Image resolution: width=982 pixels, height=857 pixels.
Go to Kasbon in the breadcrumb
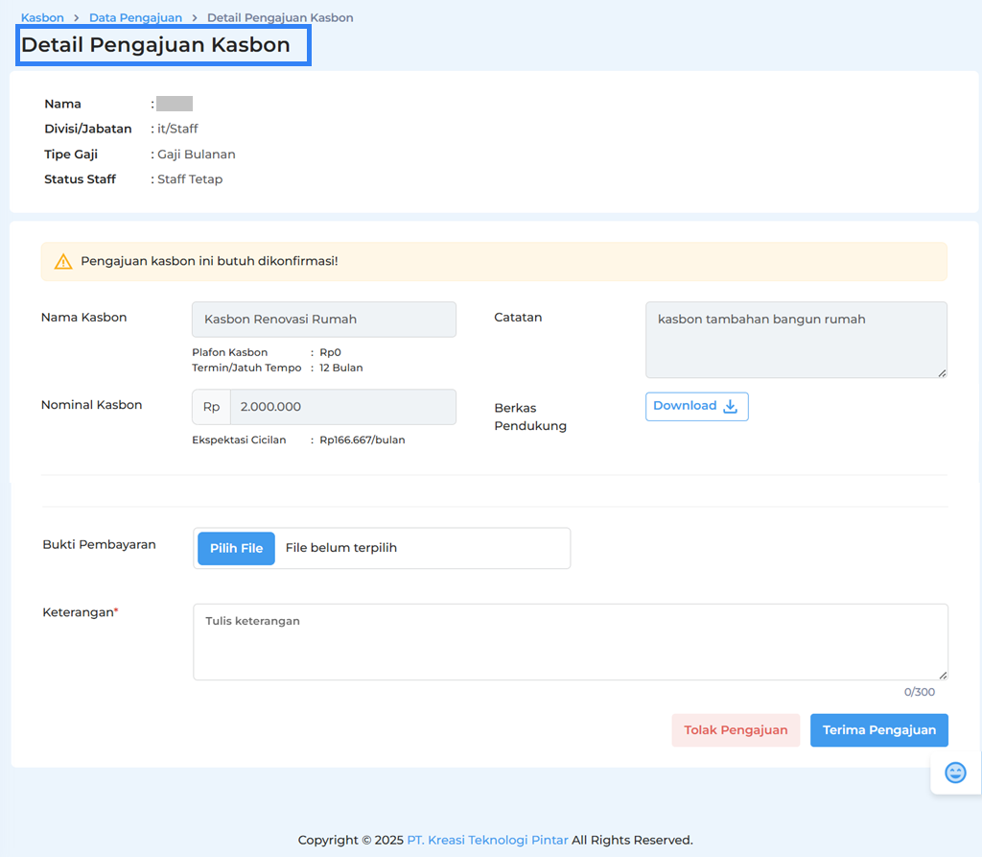(x=42, y=18)
